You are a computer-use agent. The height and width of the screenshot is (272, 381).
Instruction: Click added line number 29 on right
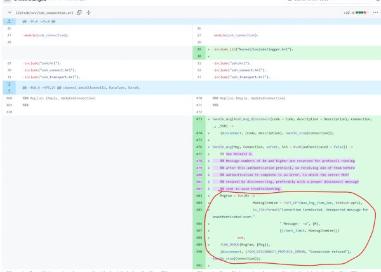point(199,49)
